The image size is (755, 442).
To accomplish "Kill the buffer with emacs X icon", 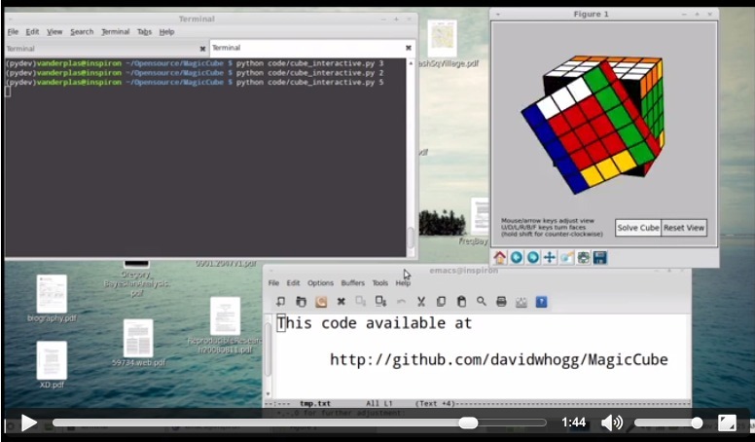I will coord(341,302).
